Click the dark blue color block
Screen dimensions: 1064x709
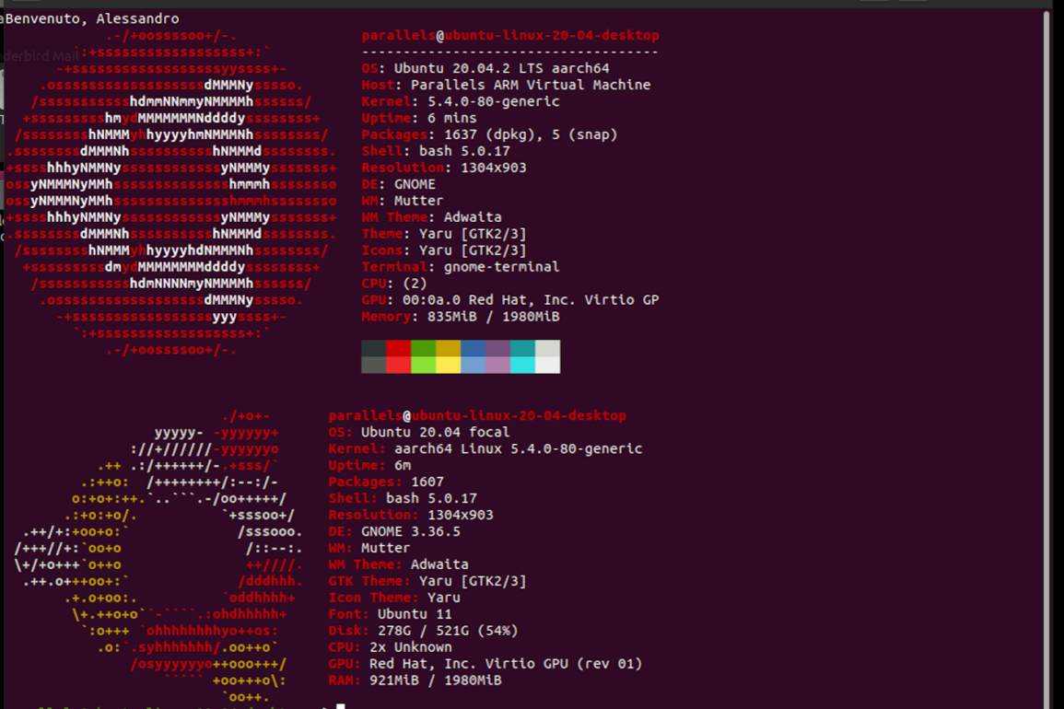click(474, 348)
